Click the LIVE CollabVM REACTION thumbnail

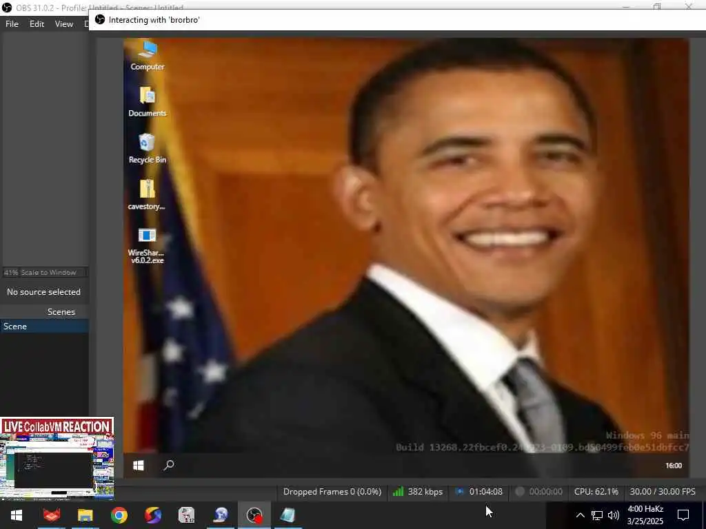click(57, 458)
